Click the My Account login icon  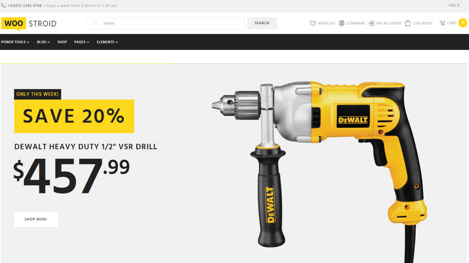pos(372,23)
